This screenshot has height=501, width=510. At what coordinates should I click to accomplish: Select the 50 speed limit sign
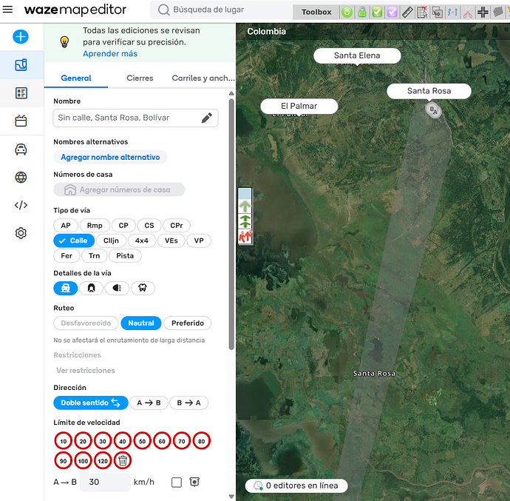click(143, 441)
